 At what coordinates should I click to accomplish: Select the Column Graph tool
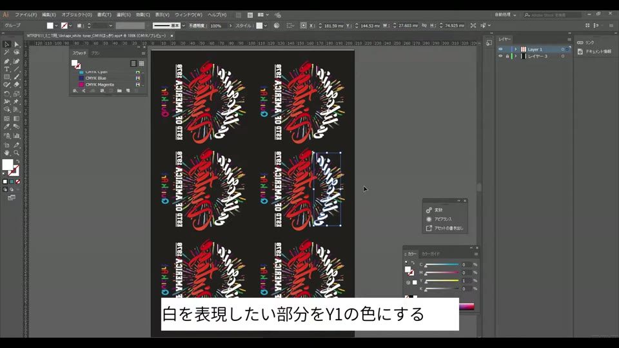(17, 136)
